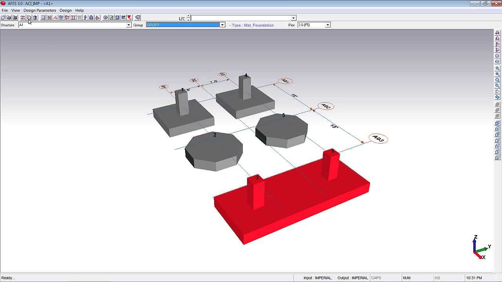Image resolution: width=502 pixels, height=282 pixels.
Task: Zoom in with the plus magnifier icon
Action: [497, 74]
